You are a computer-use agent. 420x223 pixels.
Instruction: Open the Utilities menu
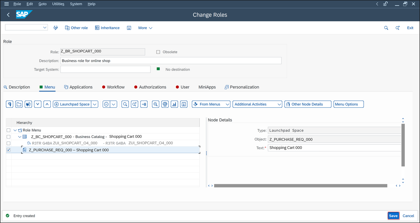point(58,4)
